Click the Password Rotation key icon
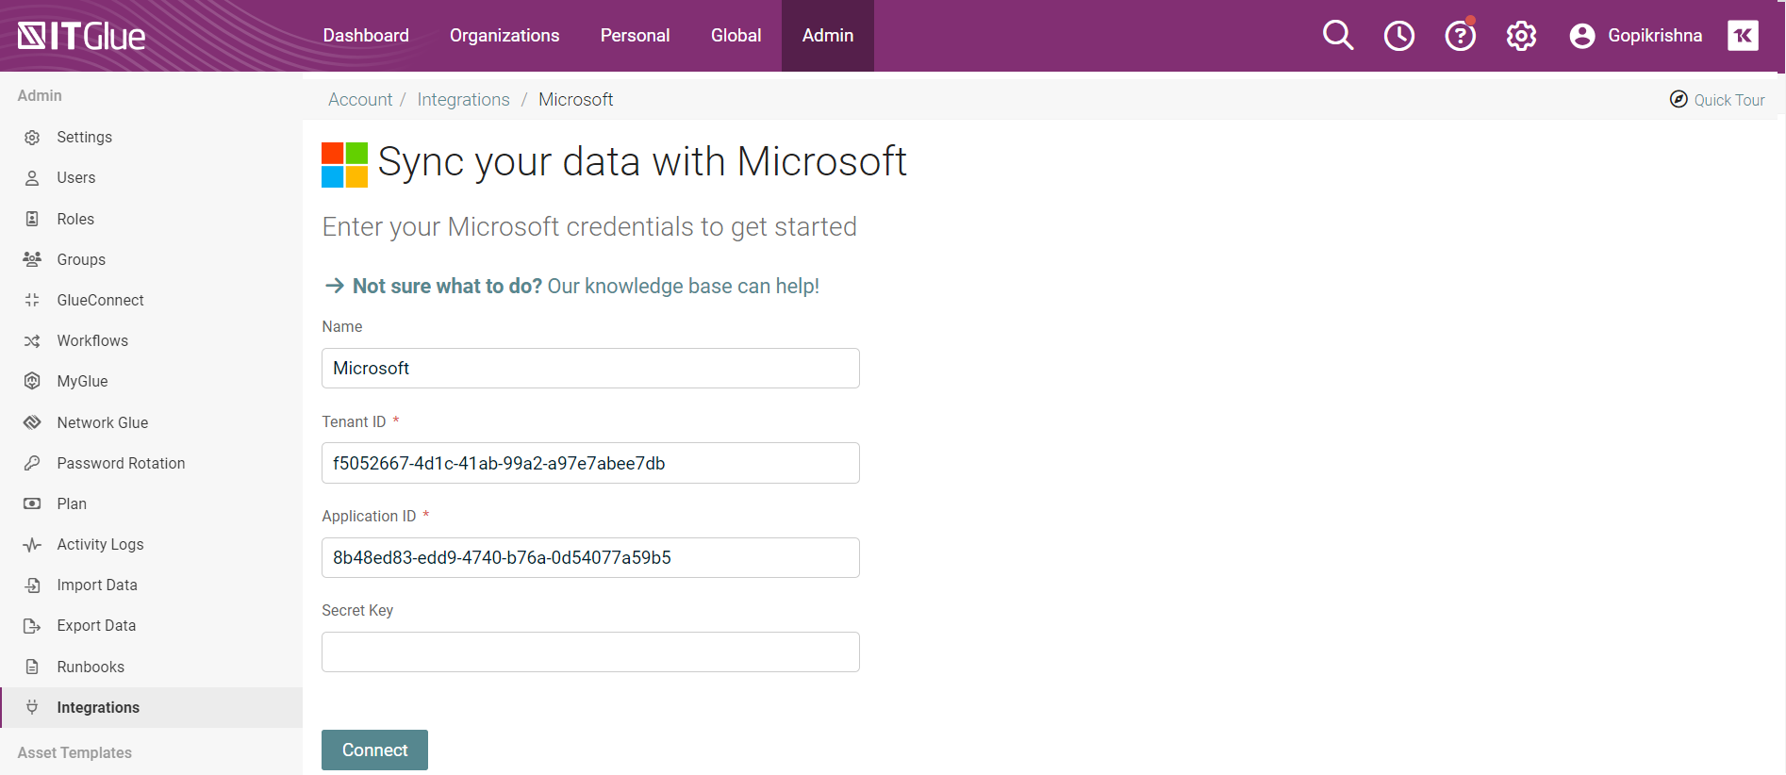 (x=32, y=463)
